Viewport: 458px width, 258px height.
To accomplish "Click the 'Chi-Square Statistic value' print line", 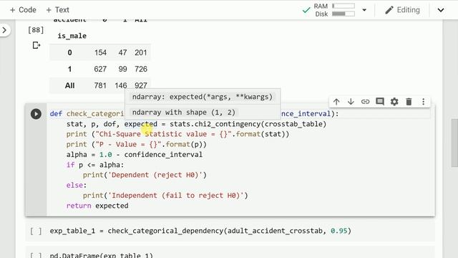I will (178, 134).
